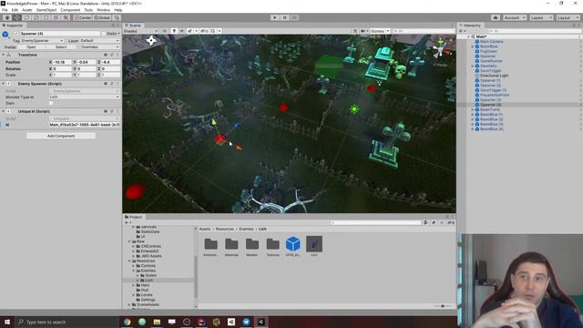Click the Hierarchy plus create button
Viewport: 583px width, 328px height.
pyautogui.click(x=461, y=31)
